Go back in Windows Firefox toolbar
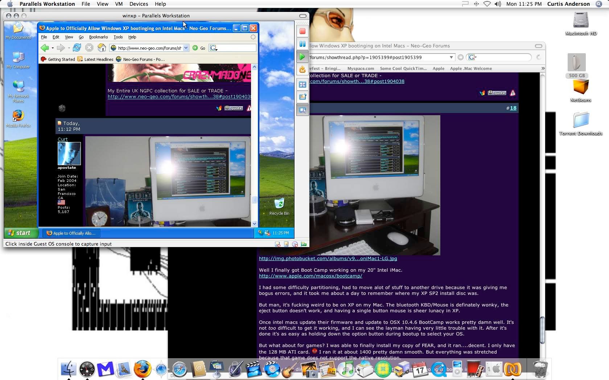 point(45,48)
